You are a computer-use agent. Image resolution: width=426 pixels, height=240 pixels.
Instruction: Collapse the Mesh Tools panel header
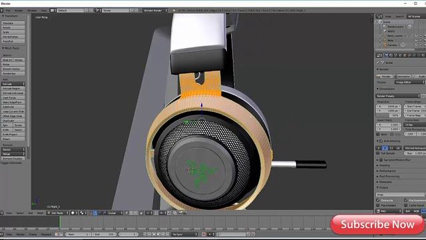point(11,48)
